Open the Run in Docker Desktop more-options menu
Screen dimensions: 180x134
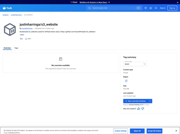(150, 101)
